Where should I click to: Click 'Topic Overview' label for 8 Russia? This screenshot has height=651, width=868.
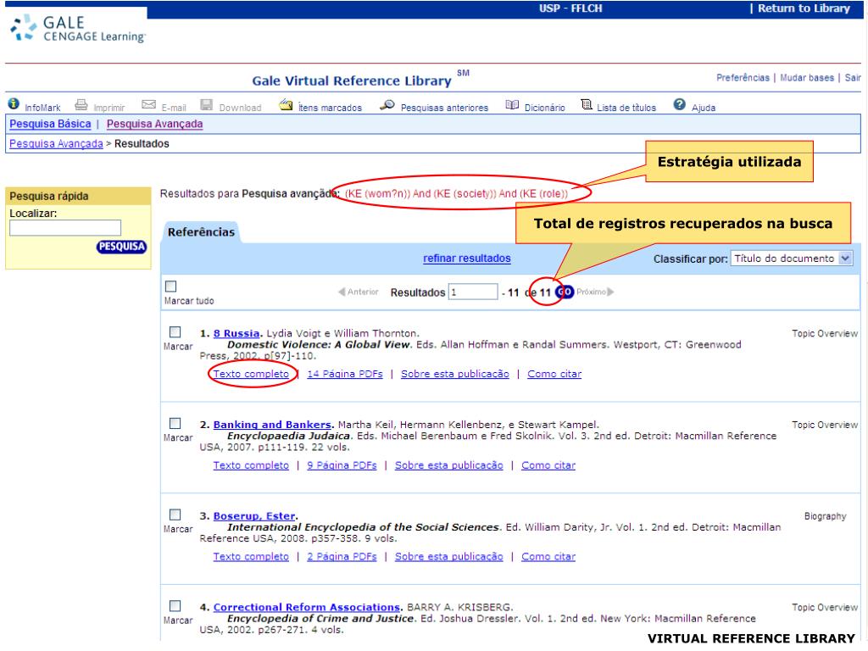[x=824, y=333]
